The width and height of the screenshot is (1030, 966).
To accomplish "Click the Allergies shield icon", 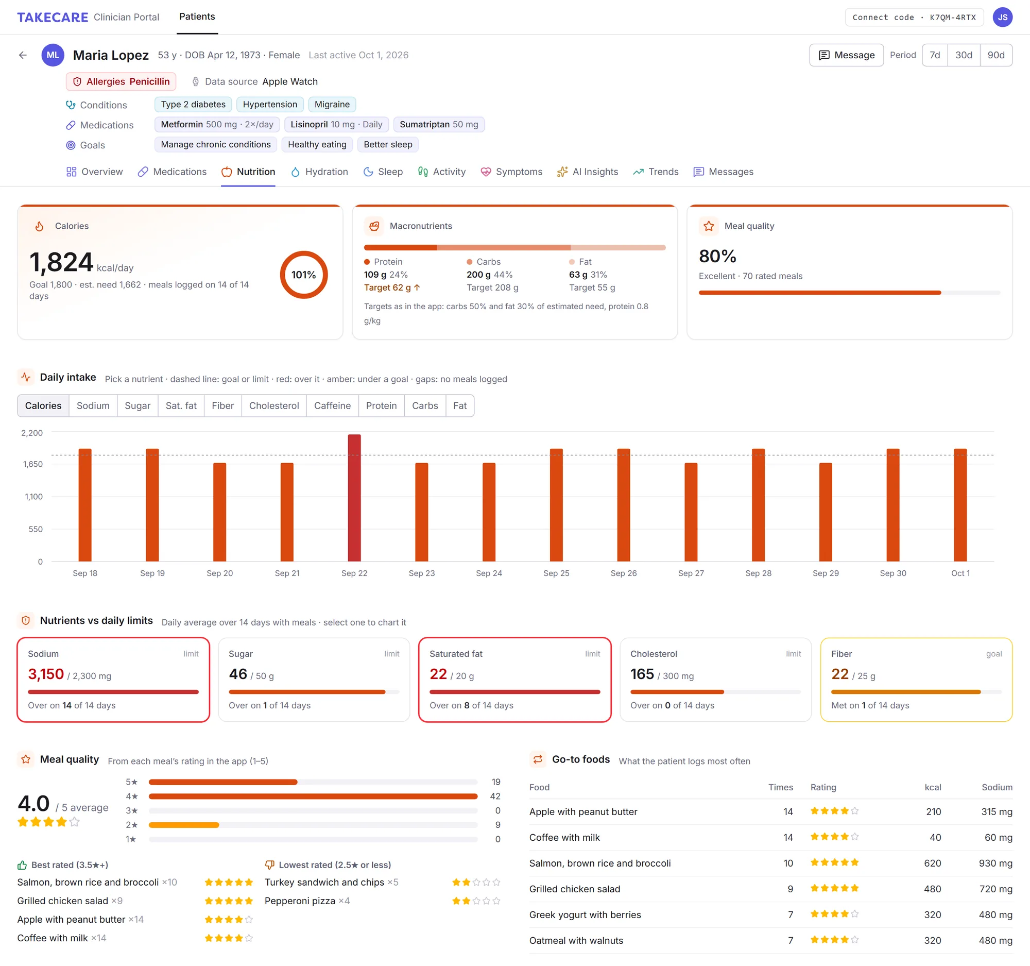I will 77,81.
